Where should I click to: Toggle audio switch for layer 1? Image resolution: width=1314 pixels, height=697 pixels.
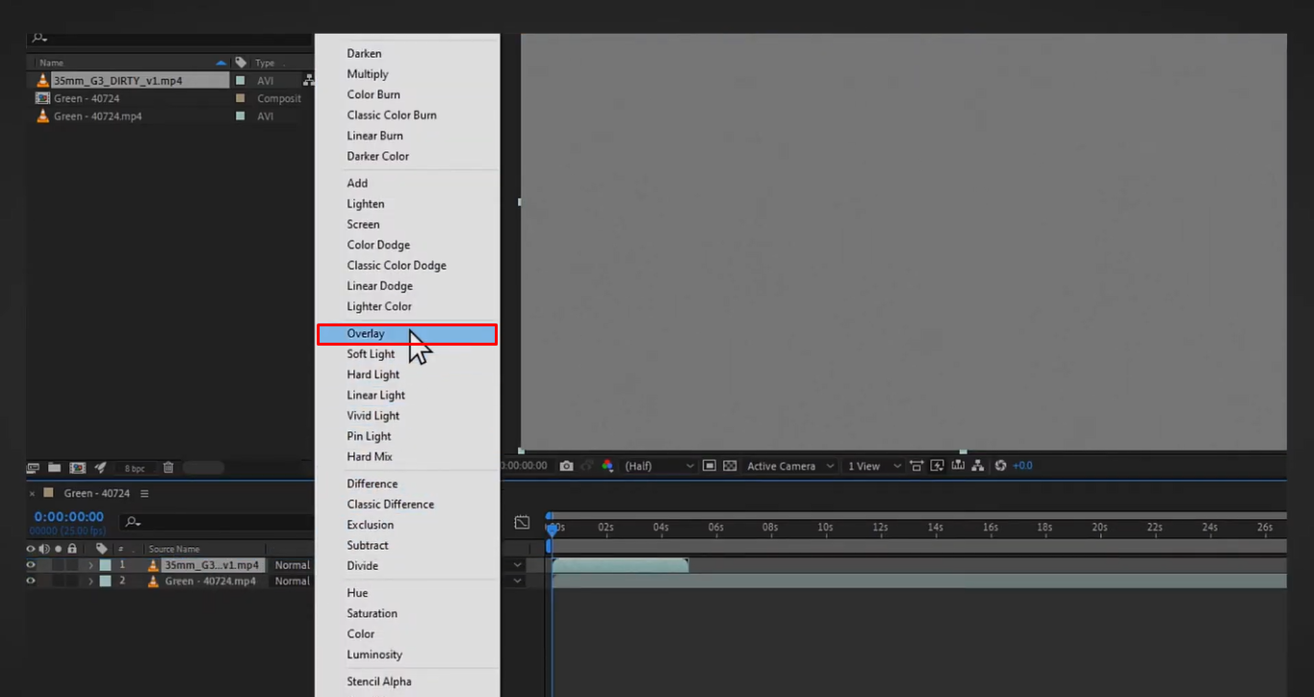44,565
